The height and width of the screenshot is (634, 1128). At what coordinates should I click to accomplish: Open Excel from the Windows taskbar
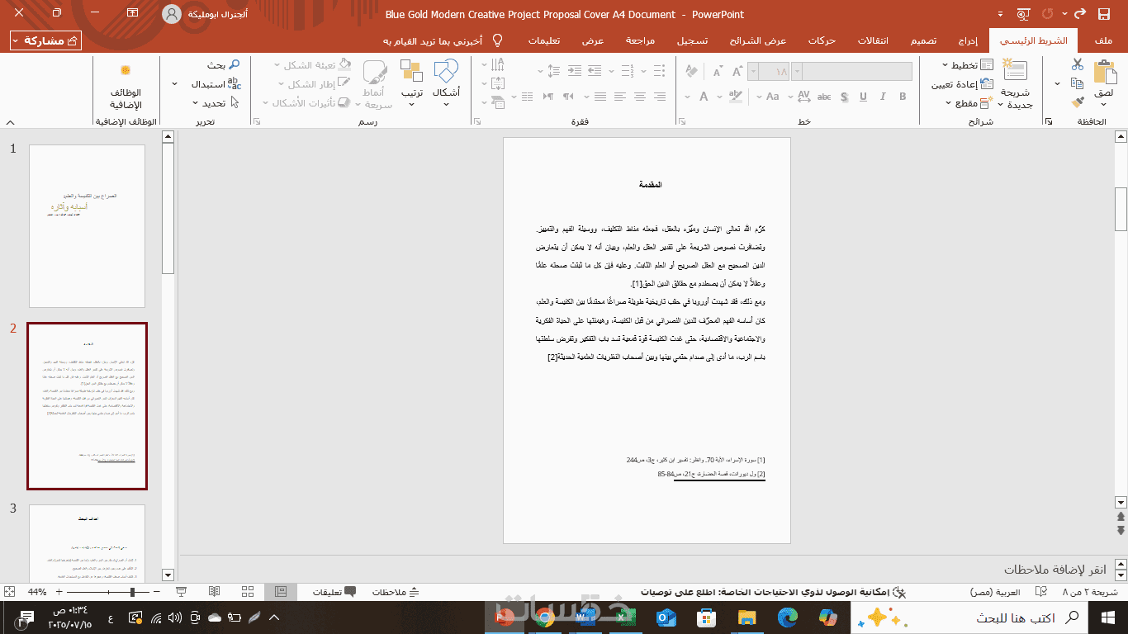click(x=625, y=617)
